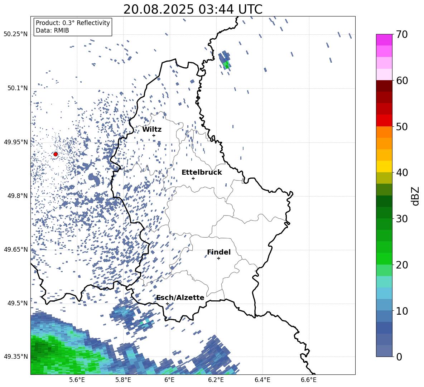
Task: Click the 5.6°E longitude label
Action: point(77,380)
